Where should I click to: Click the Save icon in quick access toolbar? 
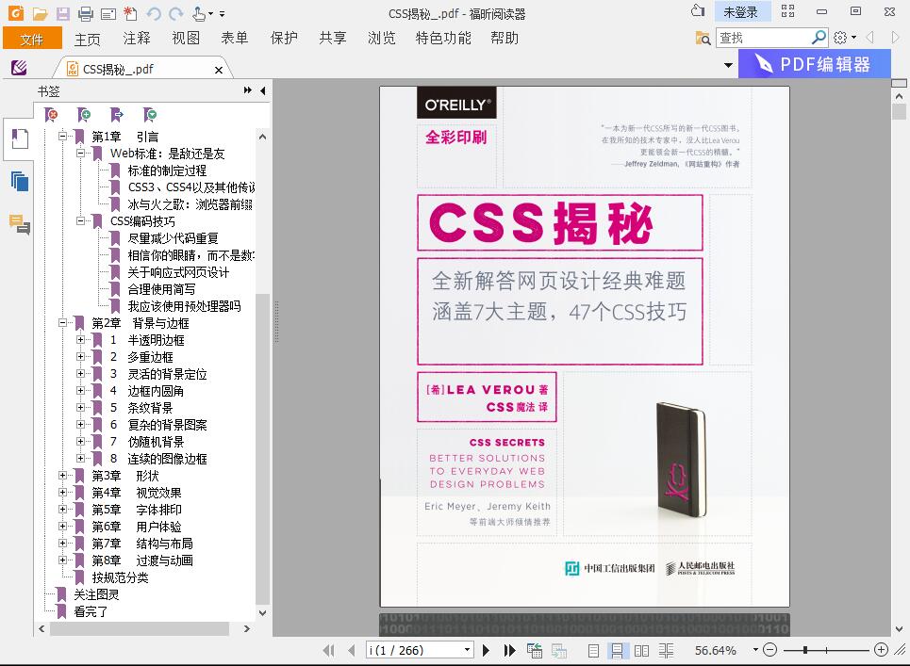tap(62, 13)
